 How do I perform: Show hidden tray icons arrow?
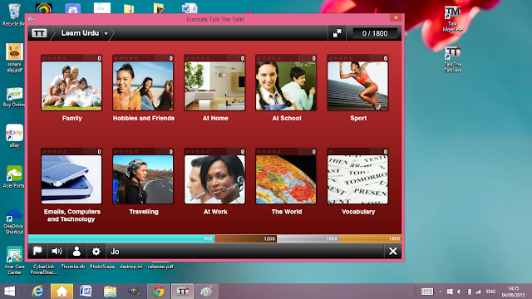click(440, 292)
